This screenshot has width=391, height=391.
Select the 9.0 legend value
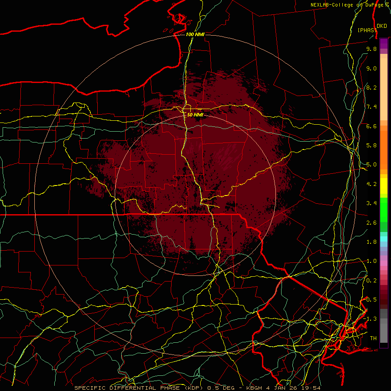[x=371, y=69]
